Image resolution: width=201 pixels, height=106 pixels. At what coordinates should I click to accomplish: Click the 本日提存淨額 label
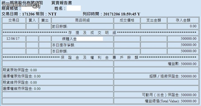(x=63, y=45)
